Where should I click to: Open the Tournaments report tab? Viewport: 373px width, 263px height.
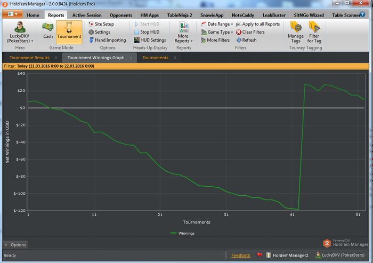(156, 58)
